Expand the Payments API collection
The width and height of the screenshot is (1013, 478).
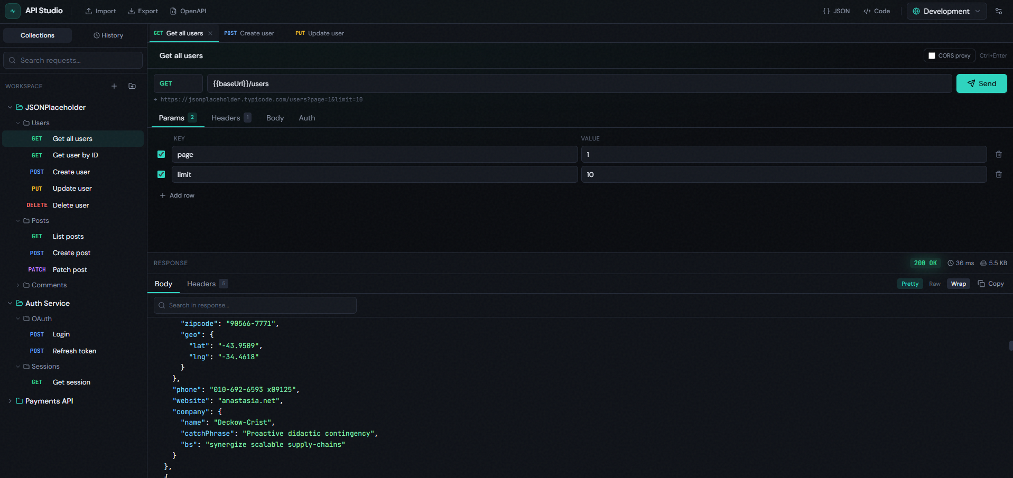[10, 401]
